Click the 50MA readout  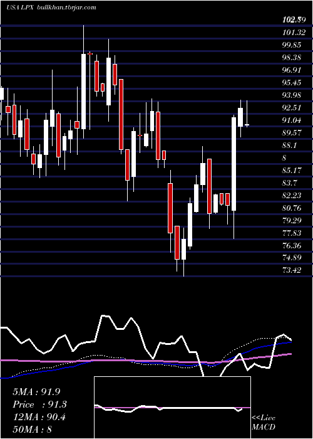pos(33,430)
